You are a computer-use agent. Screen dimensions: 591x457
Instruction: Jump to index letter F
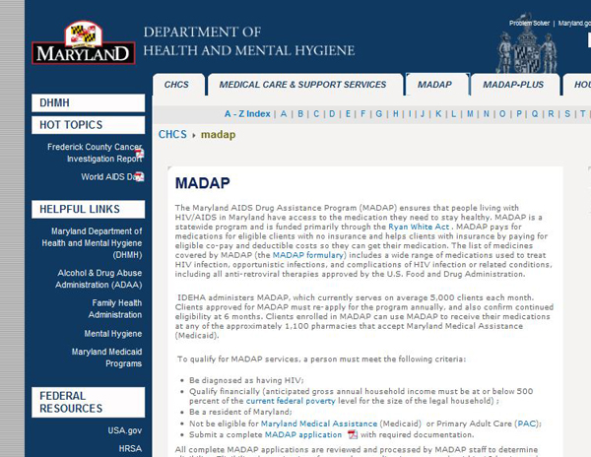click(362, 114)
